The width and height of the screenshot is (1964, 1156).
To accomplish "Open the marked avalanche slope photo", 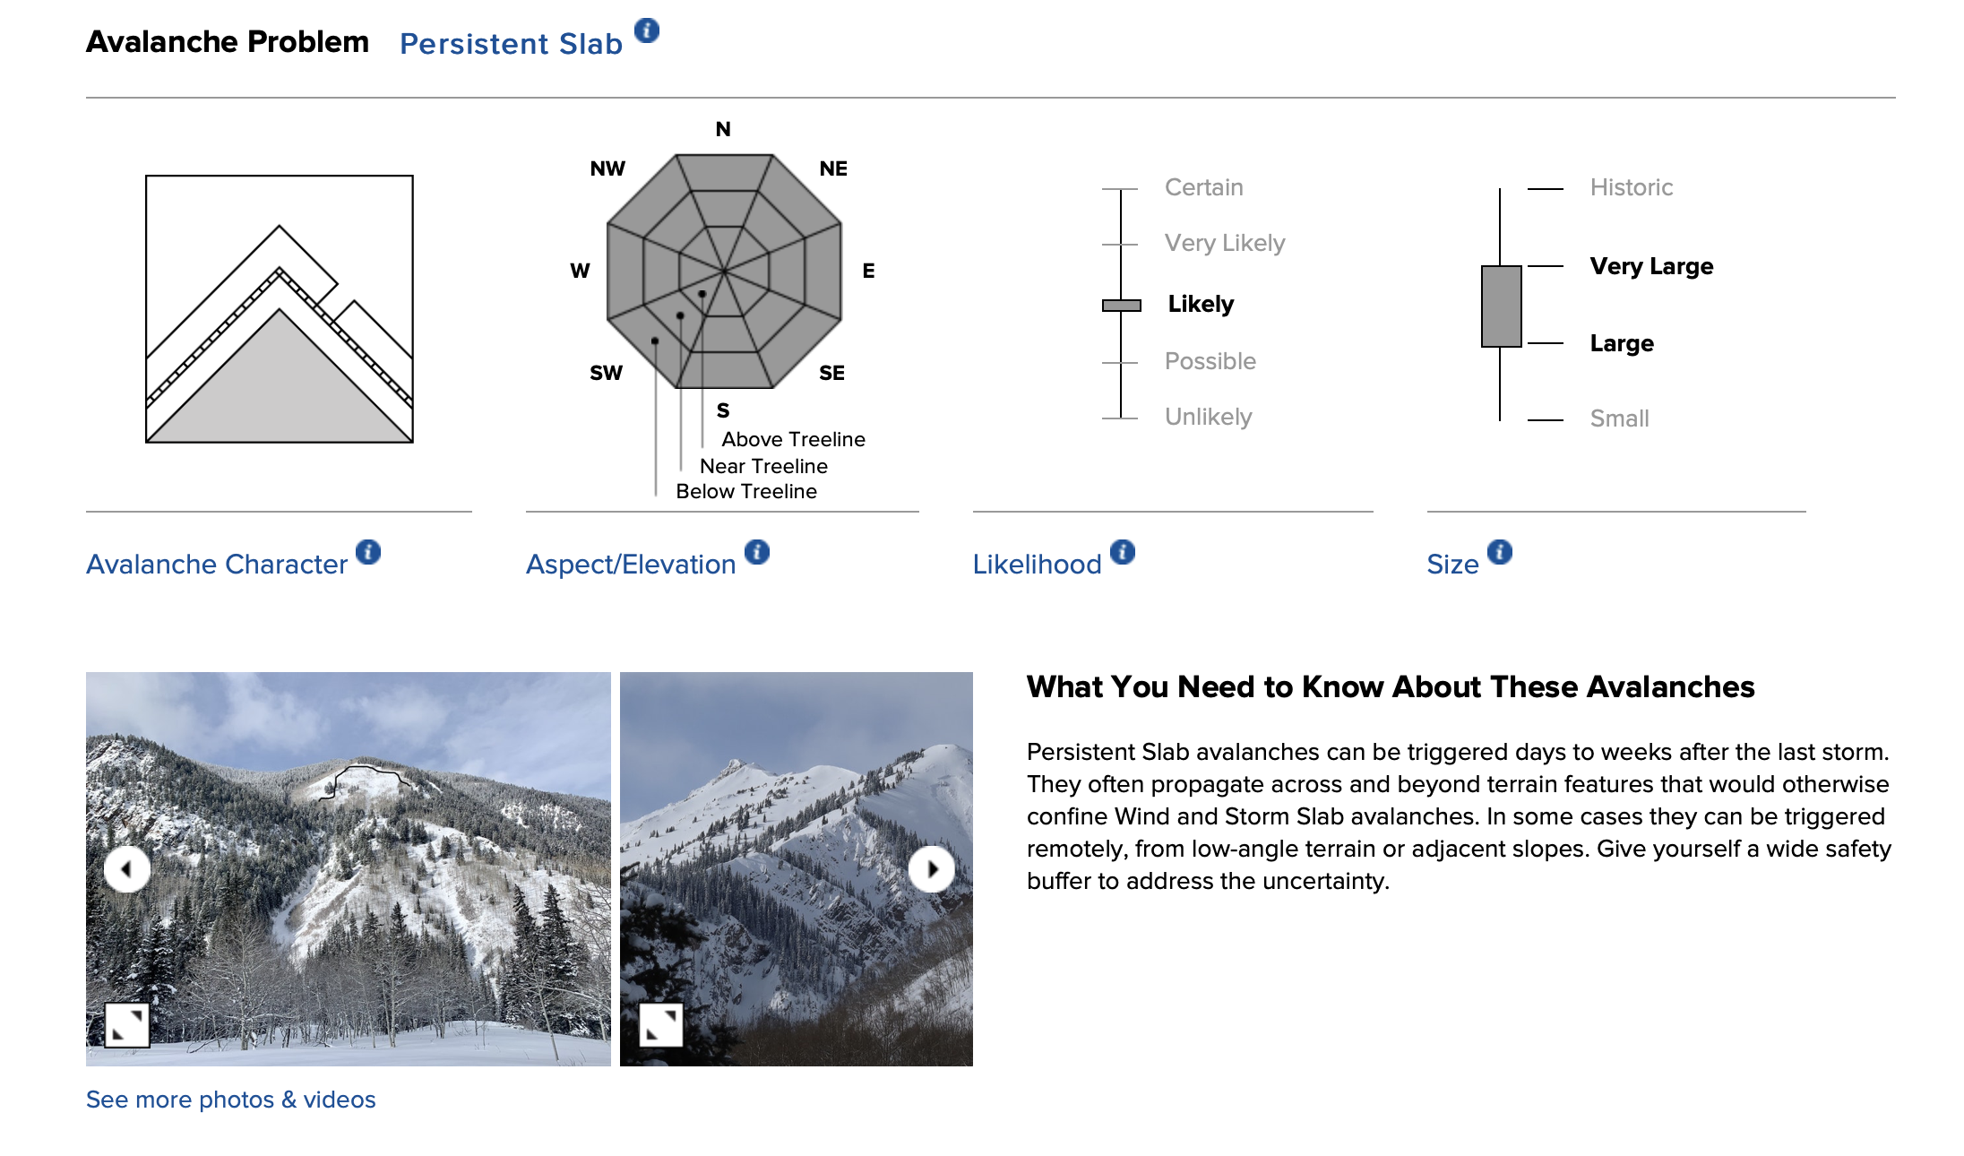I will (x=349, y=869).
